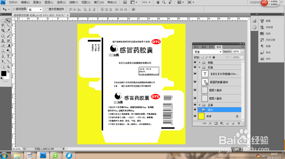Switch to the 路径 tab
The image size is (285, 159).
pyautogui.click(x=196, y=47)
